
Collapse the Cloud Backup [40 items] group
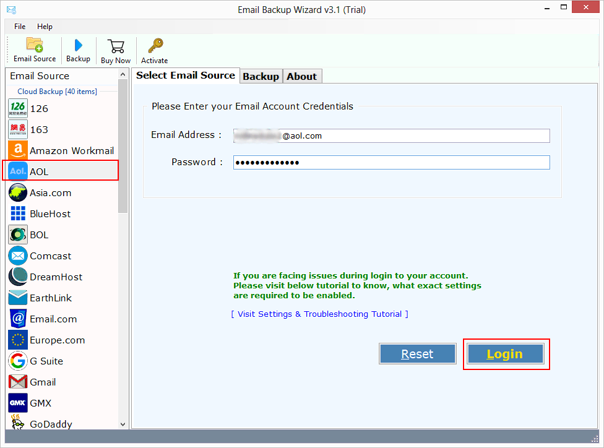coord(57,92)
